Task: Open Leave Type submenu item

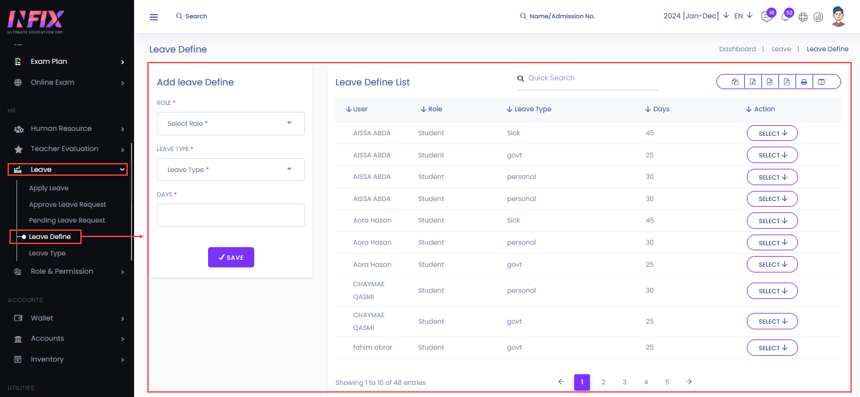Action: [47, 253]
